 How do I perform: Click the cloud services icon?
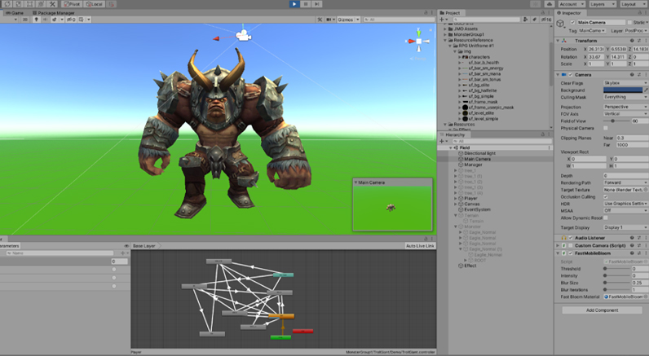551,4
